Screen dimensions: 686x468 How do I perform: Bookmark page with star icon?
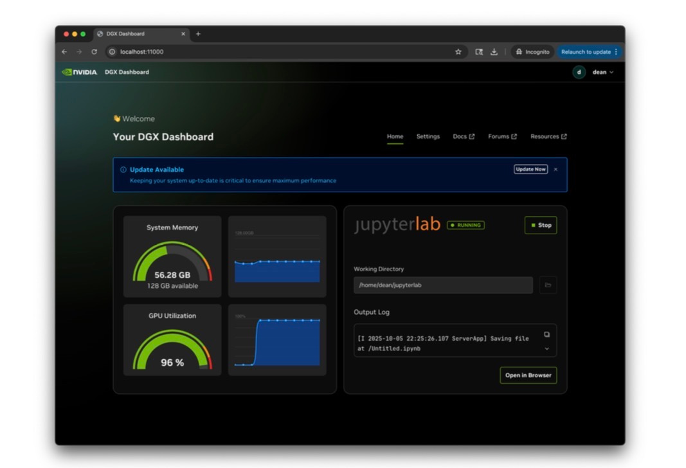pyautogui.click(x=458, y=51)
